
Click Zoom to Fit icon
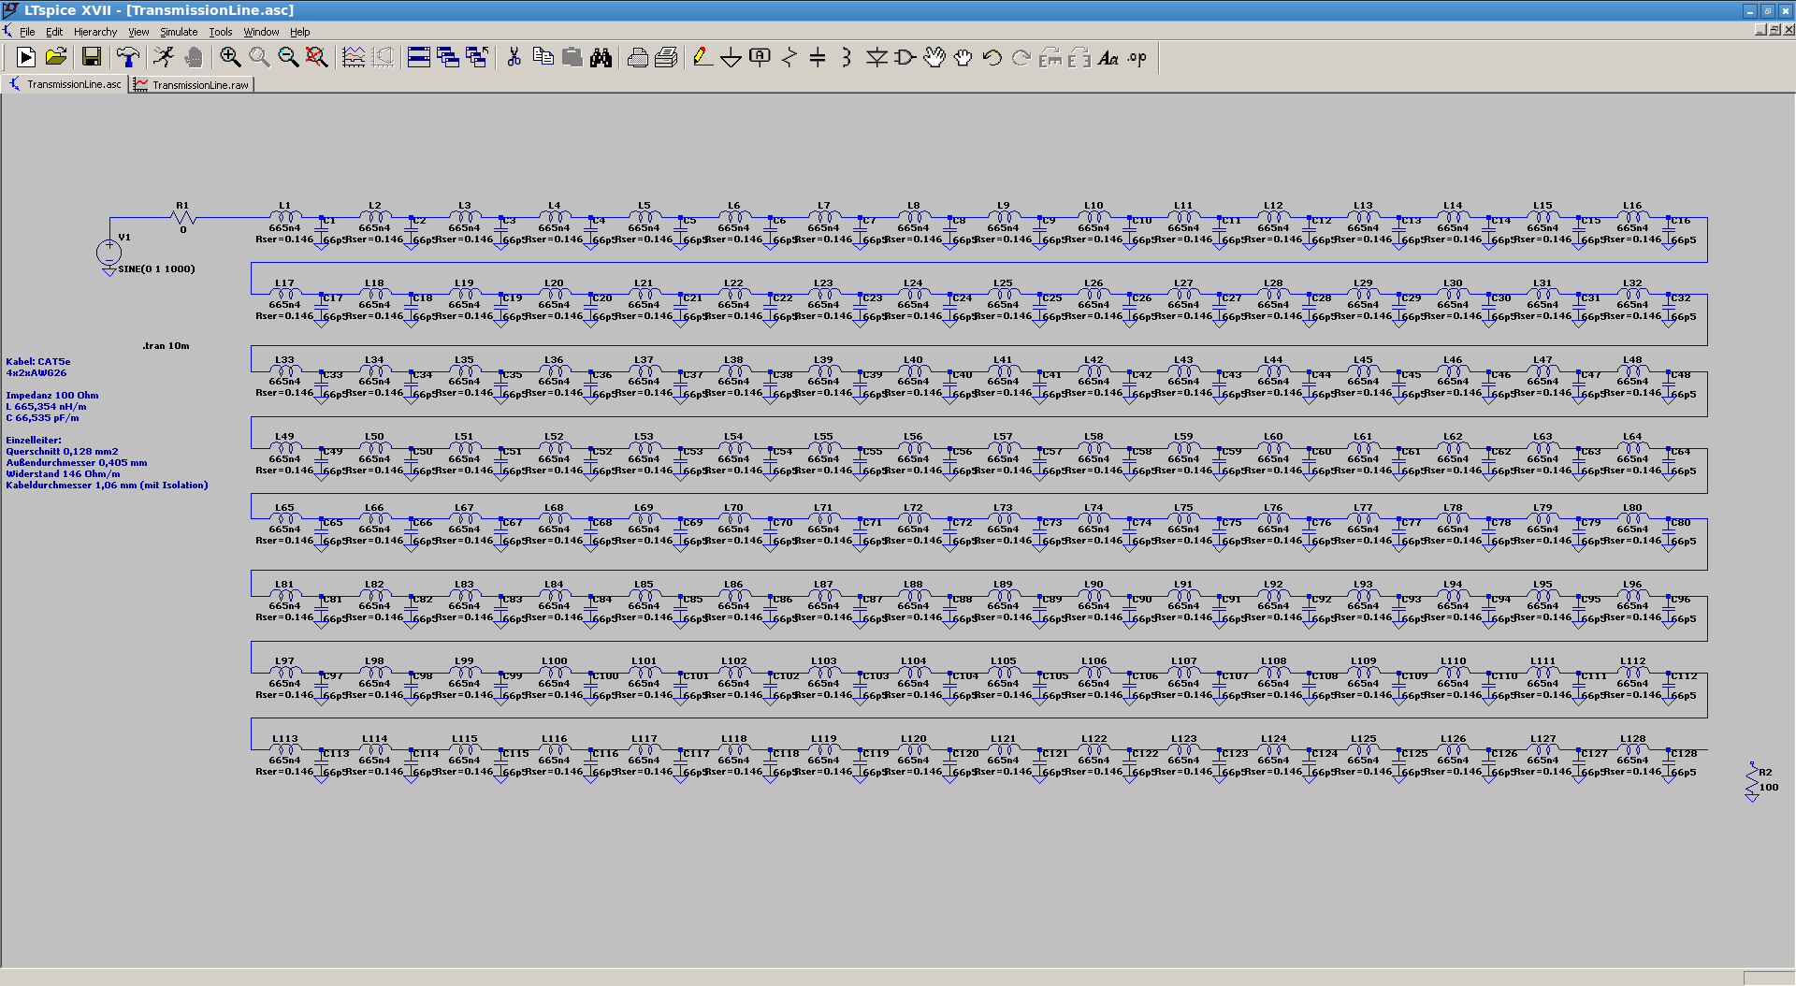[317, 58]
